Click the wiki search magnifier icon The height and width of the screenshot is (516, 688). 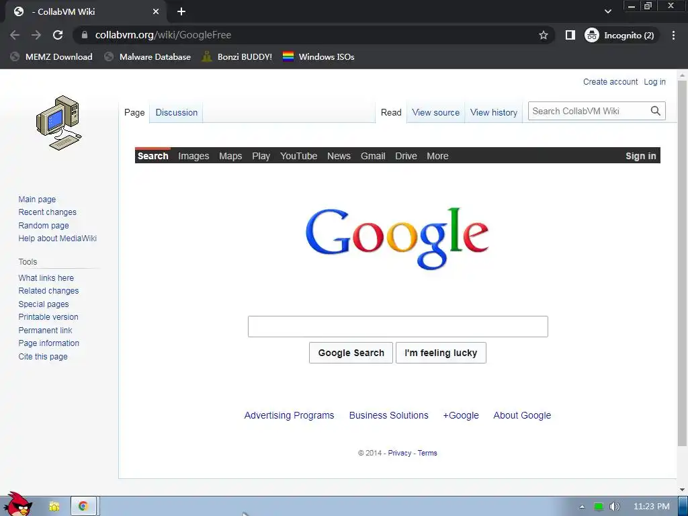point(656,111)
